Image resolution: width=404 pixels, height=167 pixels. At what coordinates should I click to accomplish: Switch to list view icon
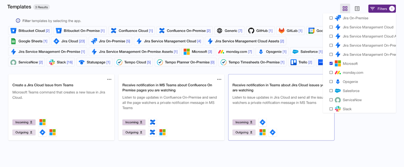click(x=357, y=9)
